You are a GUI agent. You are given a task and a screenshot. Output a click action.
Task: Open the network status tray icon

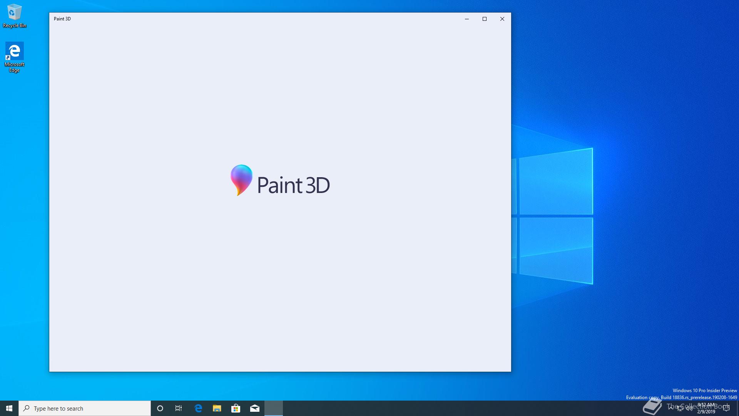680,408
